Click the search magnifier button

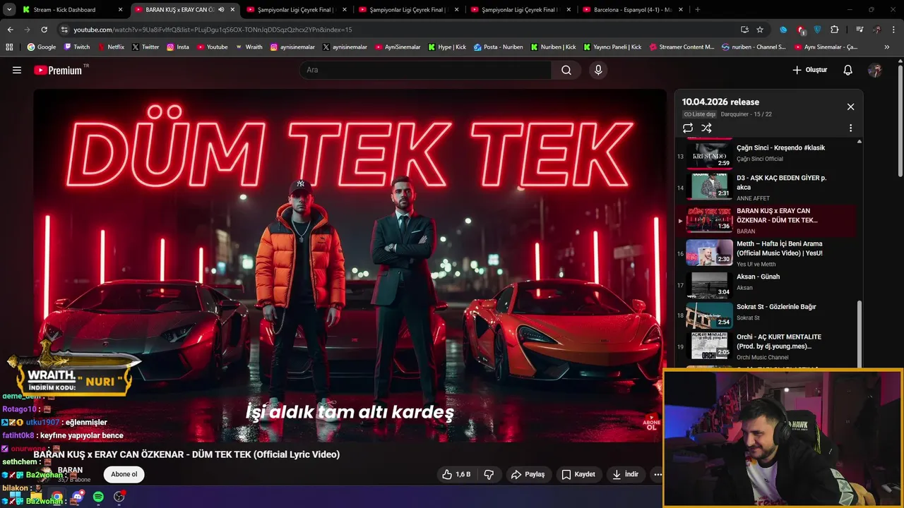(x=566, y=70)
